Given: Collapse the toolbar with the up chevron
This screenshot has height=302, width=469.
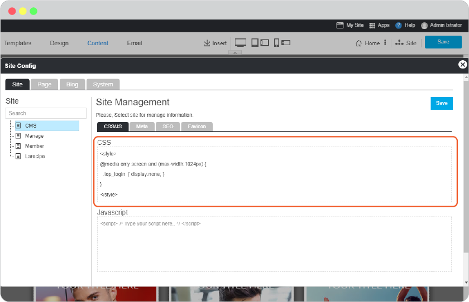Looking at the screenshot, I should click(235, 53).
